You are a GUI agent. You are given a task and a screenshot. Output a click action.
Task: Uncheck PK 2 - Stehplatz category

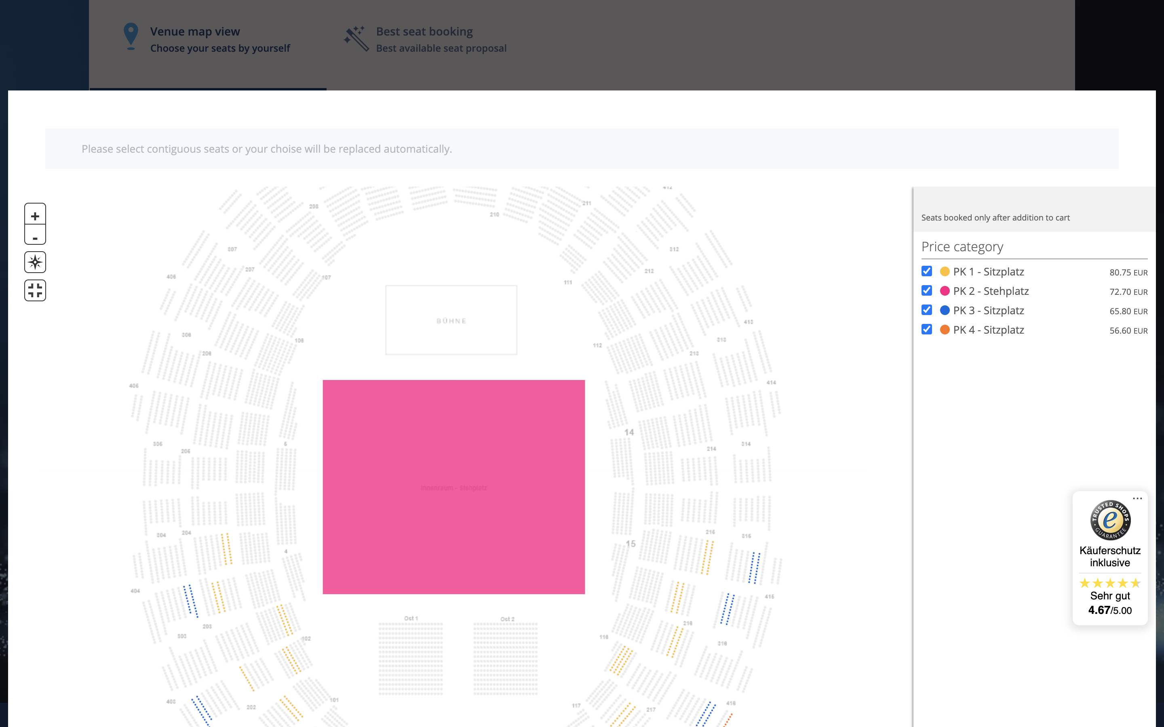[x=926, y=291]
